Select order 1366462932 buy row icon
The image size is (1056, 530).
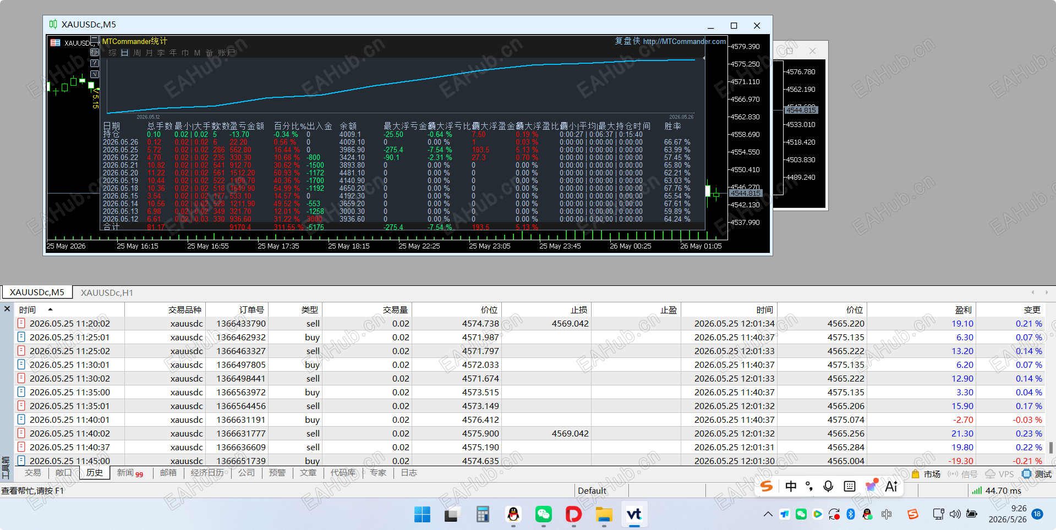pyautogui.click(x=21, y=337)
